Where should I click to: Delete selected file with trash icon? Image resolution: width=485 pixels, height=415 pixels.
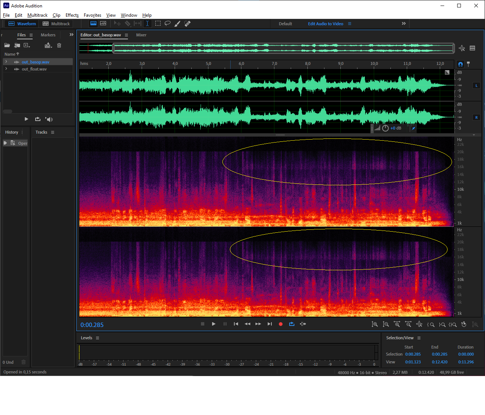click(59, 45)
